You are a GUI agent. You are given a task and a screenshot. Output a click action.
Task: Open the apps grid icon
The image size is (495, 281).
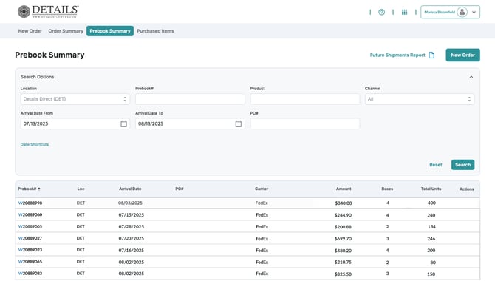[x=404, y=12]
